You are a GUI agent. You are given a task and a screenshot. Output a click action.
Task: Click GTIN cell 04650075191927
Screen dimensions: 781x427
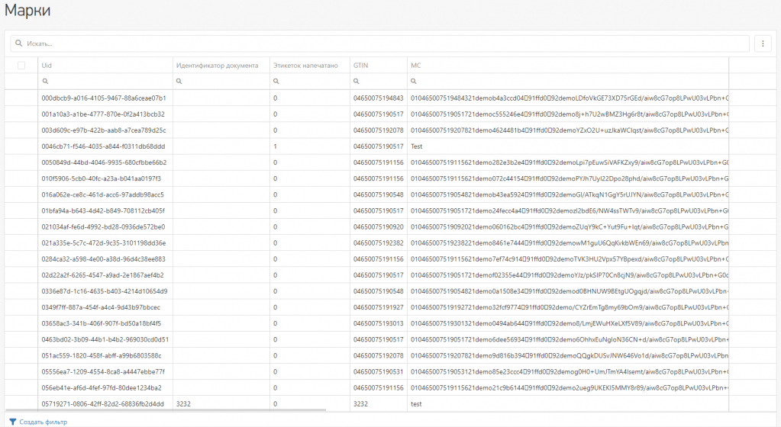point(379,307)
